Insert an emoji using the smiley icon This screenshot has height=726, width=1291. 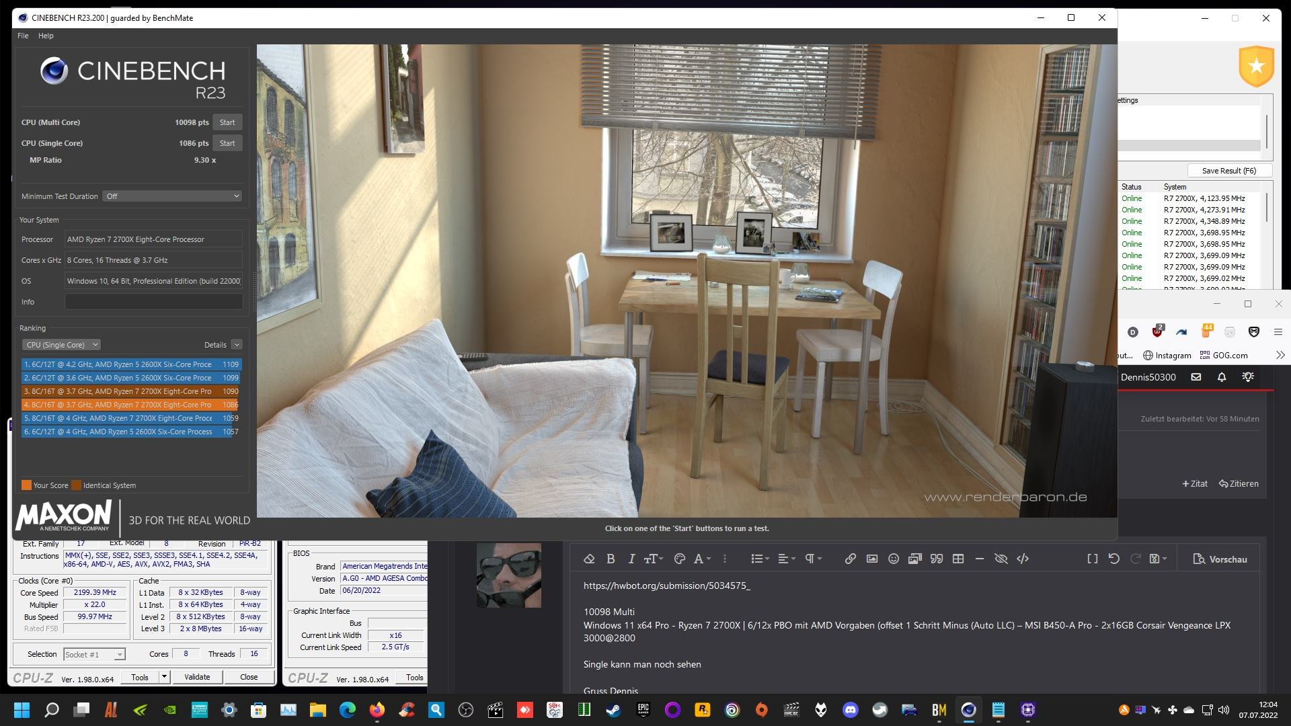click(x=893, y=559)
